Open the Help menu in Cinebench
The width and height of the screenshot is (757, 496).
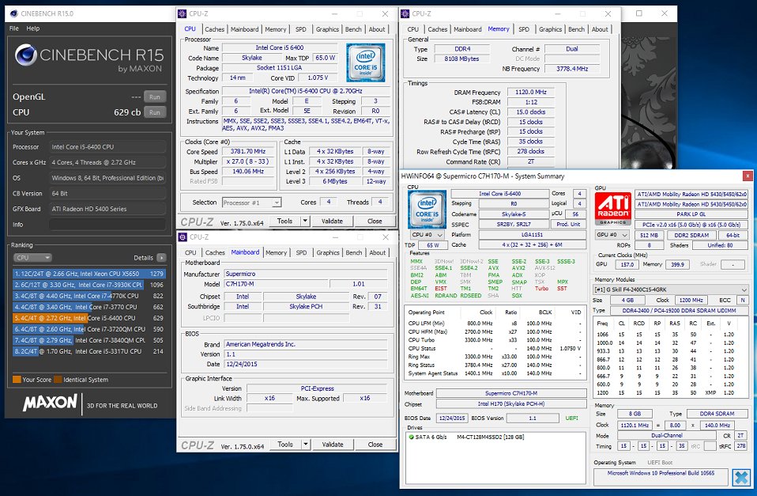click(32, 28)
